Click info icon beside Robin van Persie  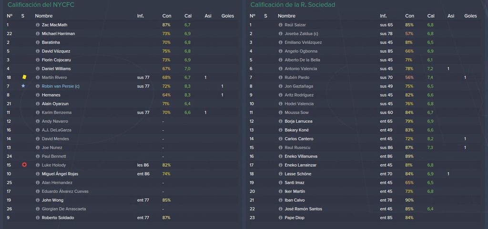(38, 86)
